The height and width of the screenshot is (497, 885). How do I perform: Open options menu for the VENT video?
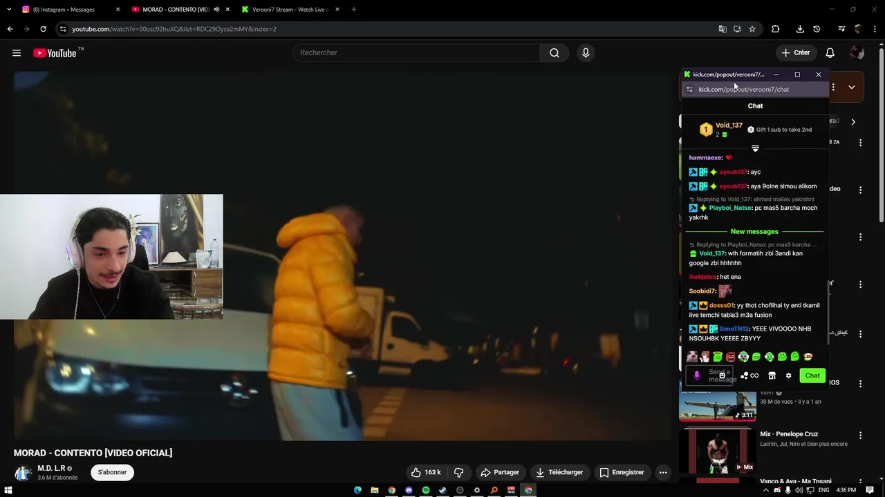[861, 383]
